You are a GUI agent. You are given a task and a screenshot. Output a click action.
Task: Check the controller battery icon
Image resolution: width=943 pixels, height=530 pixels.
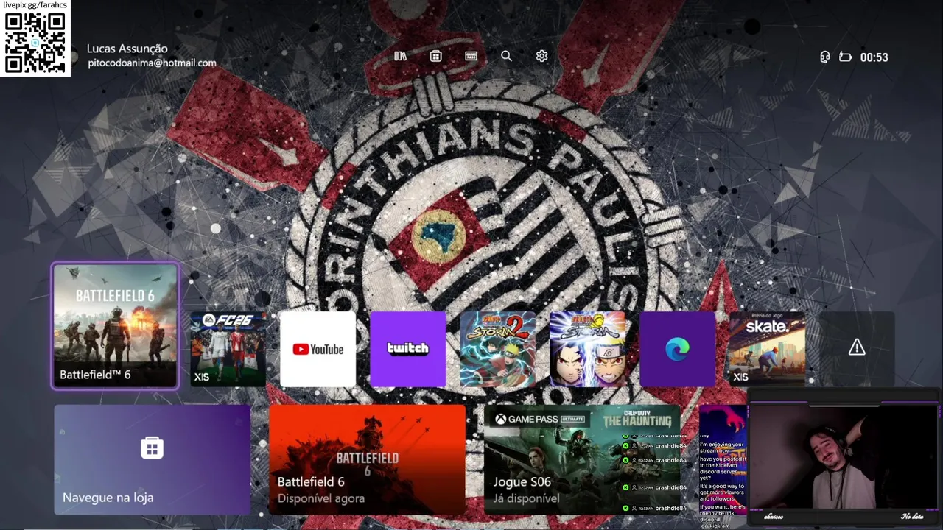coord(846,57)
